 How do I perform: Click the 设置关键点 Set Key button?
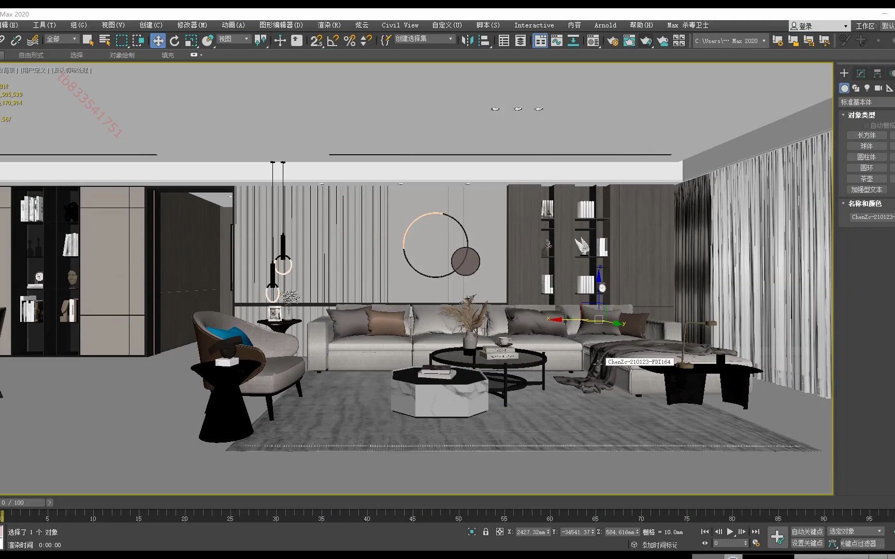(808, 543)
